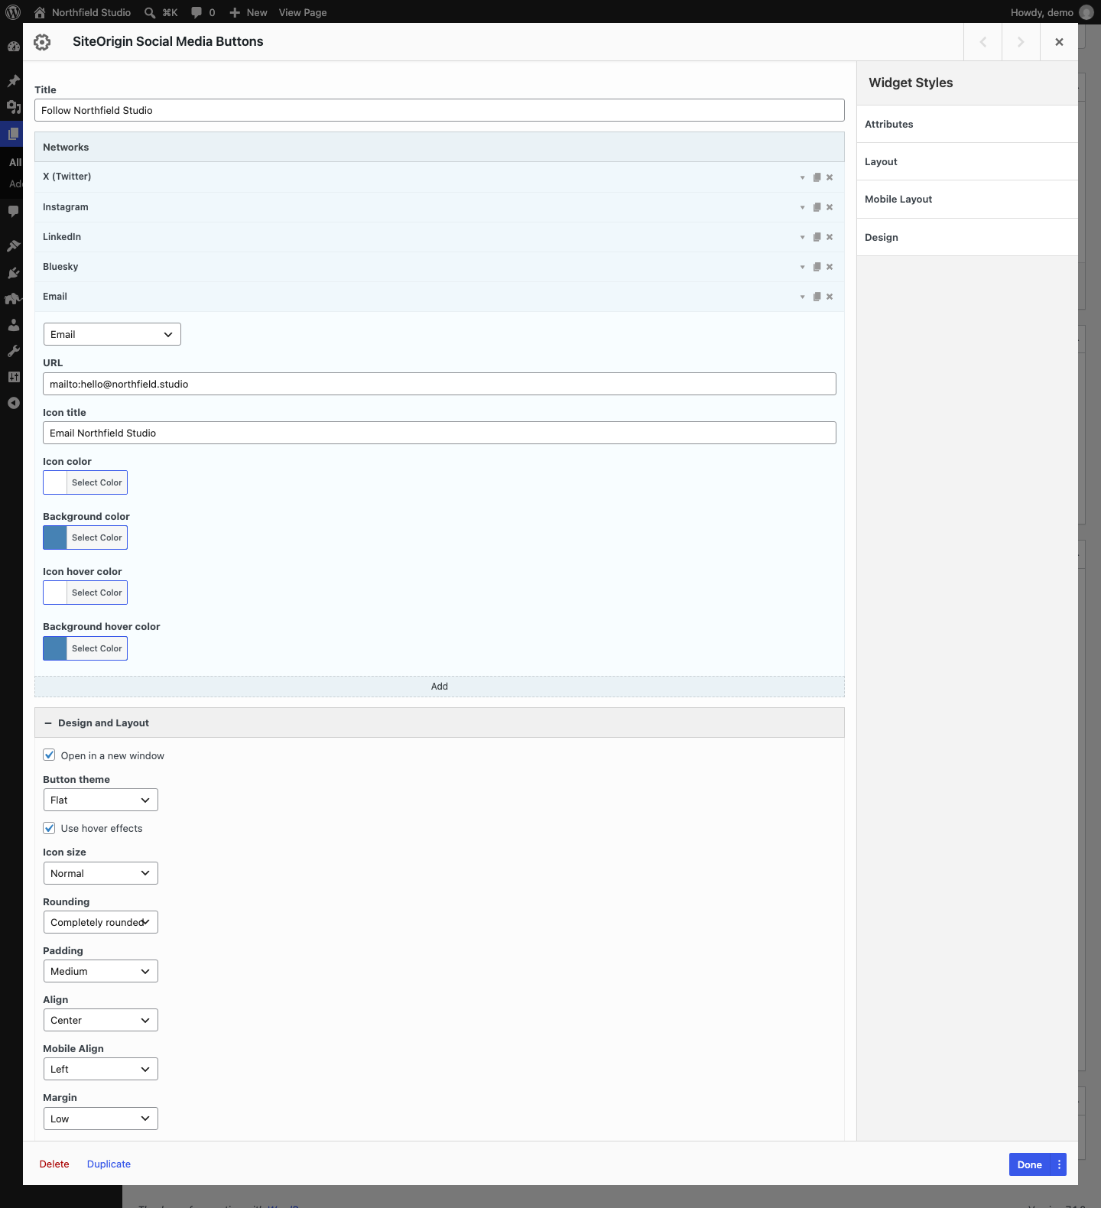1101x1208 pixels.
Task: Click the Duplicate widget link
Action: (x=109, y=1164)
